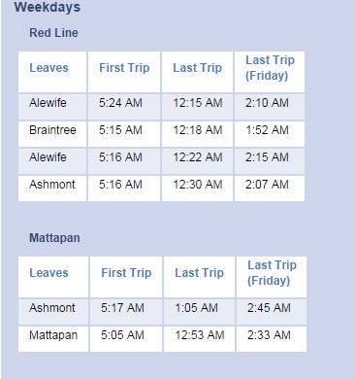Image resolution: width=355 pixels, height=379 pixels.
Task: Click Red Line First Trip header
Action: (124, 68)
